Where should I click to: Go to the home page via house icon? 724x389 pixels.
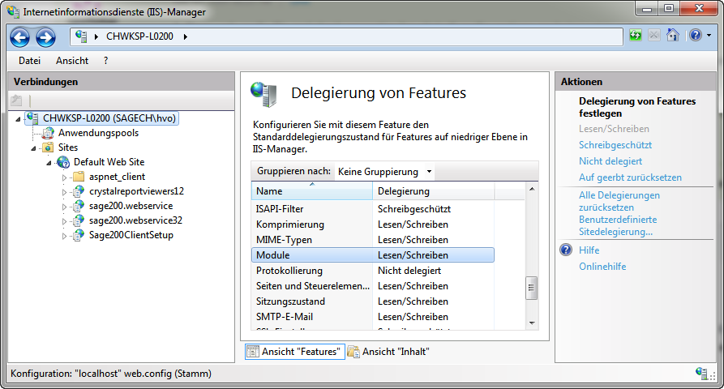point(673,35)
